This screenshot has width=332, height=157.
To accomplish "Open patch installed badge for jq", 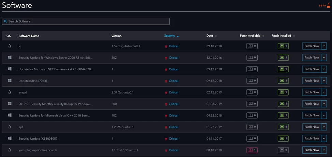I will tap(283, 46).
